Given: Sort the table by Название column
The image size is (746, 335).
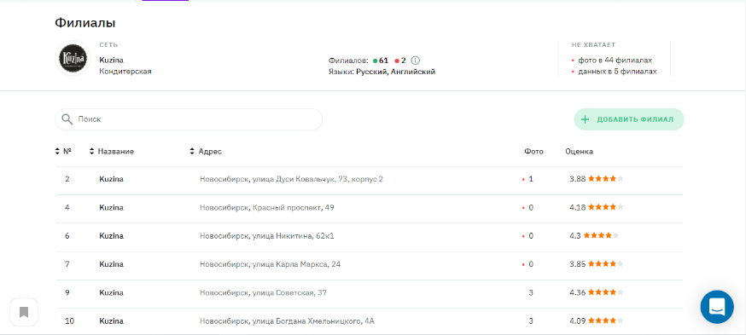Looking at the screenshot, I should pos(112,152).
